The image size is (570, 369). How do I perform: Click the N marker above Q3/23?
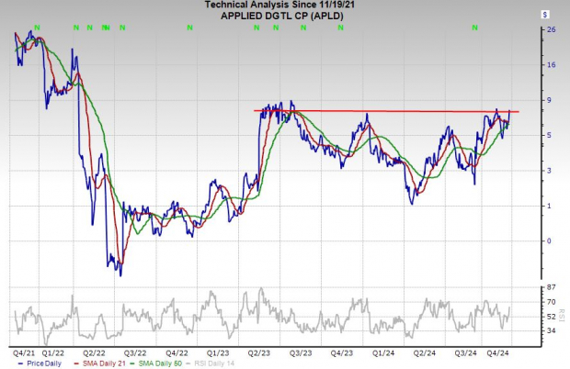click(300, 28)
